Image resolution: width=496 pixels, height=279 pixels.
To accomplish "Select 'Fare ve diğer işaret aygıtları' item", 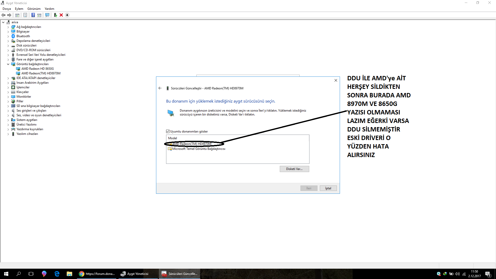I will click(35, 59).
